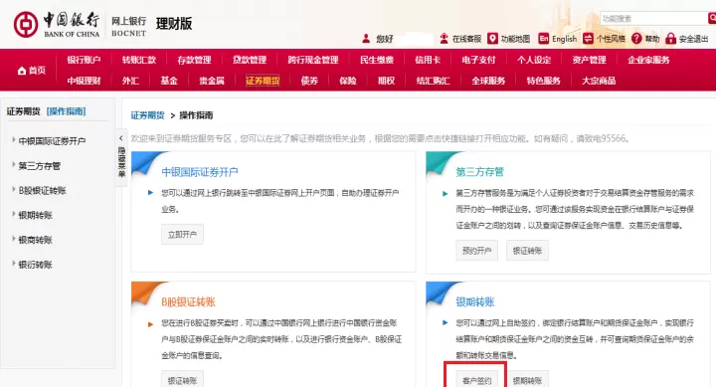Click the 您好 greeting text

(x=385, y=39)
